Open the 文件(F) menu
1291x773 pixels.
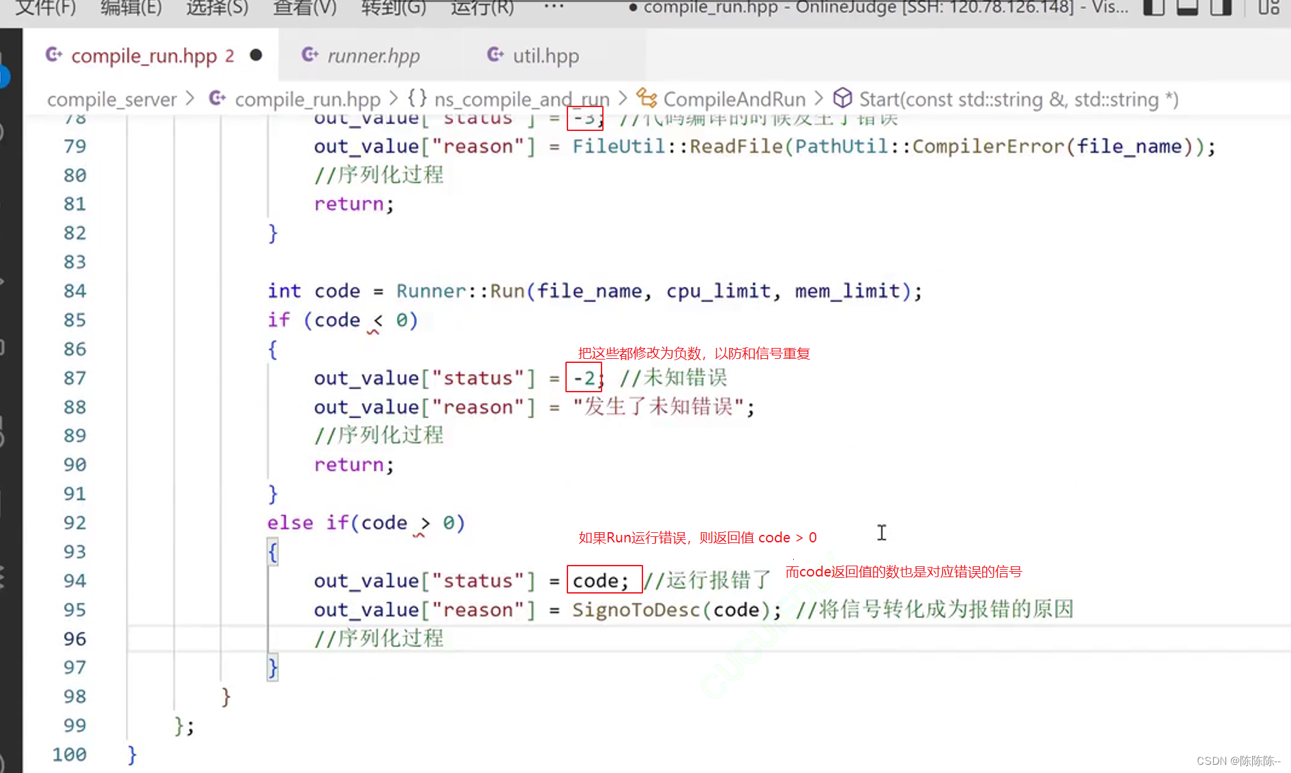[x=45, y=8]
